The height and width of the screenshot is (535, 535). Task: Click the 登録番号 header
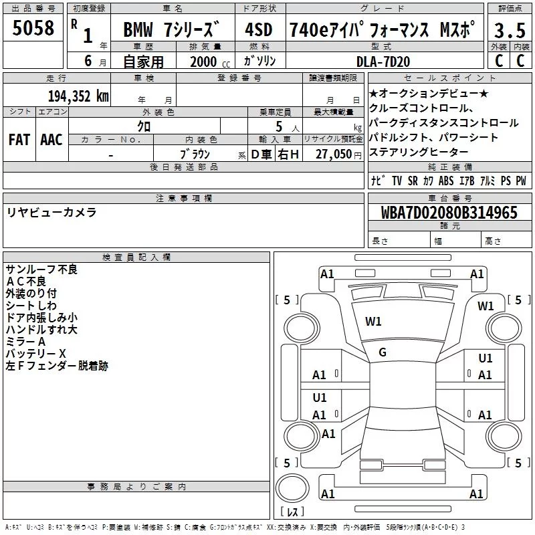(x=239, y=78)
